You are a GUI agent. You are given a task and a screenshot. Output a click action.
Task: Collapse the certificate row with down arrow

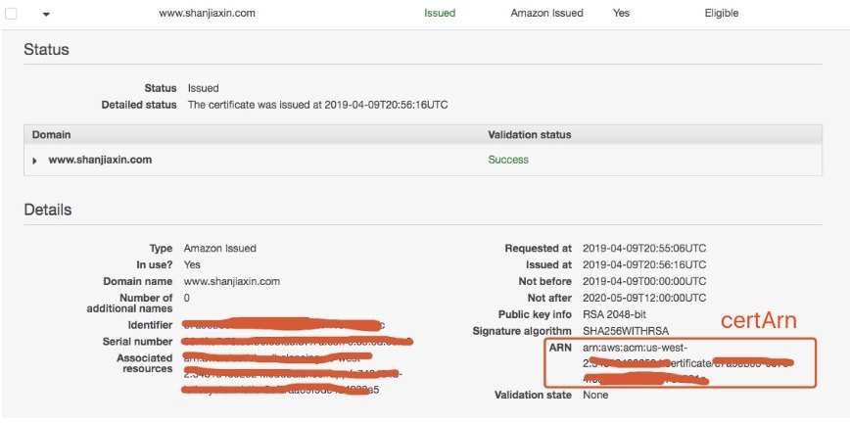tap(46, 15)
